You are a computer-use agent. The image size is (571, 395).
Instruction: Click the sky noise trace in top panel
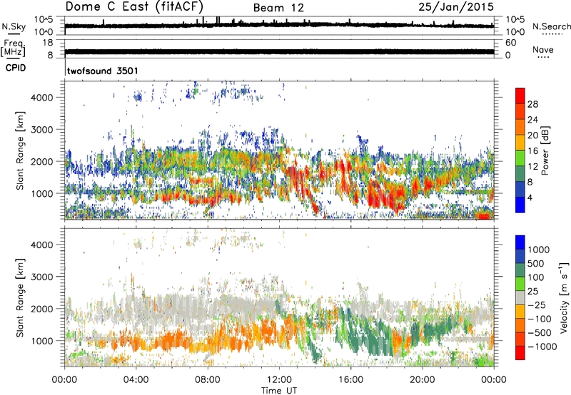coord(279,26)
